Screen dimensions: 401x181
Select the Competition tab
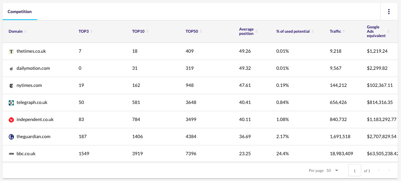pyautogui.click(x=20, y=12)
